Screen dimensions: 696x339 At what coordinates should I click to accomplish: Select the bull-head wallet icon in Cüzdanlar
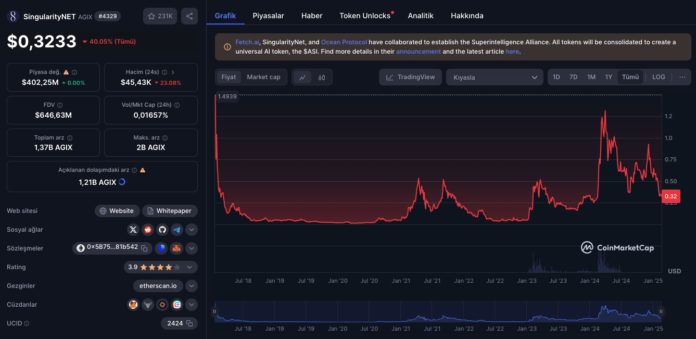click(x=148, y=305)
